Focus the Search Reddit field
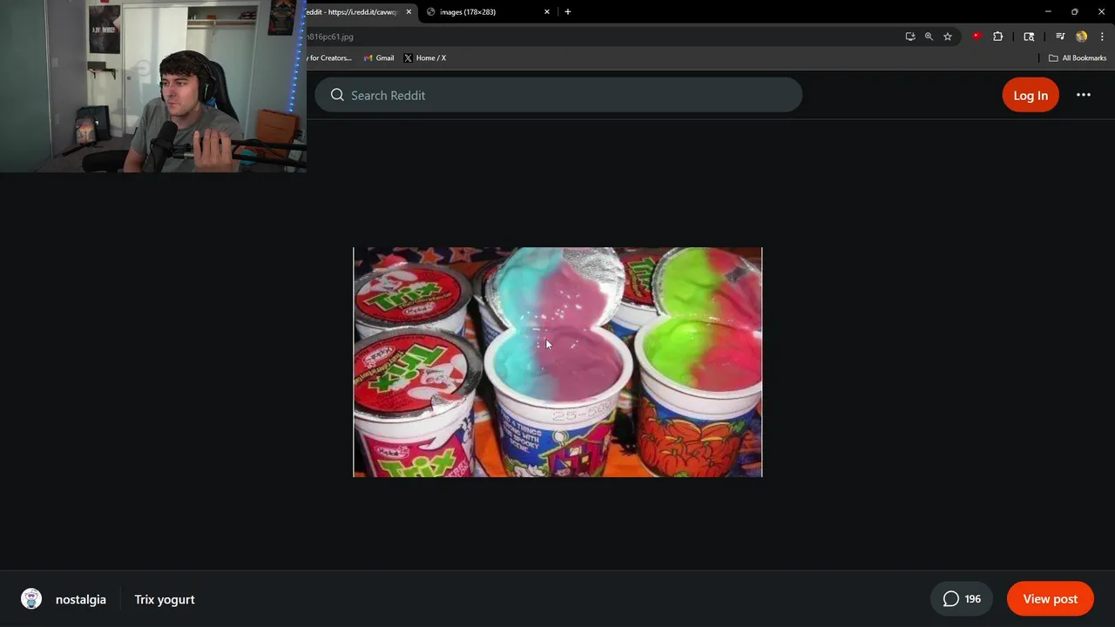1115x627 pixels. pyautogui.click(x=558, y=95)
